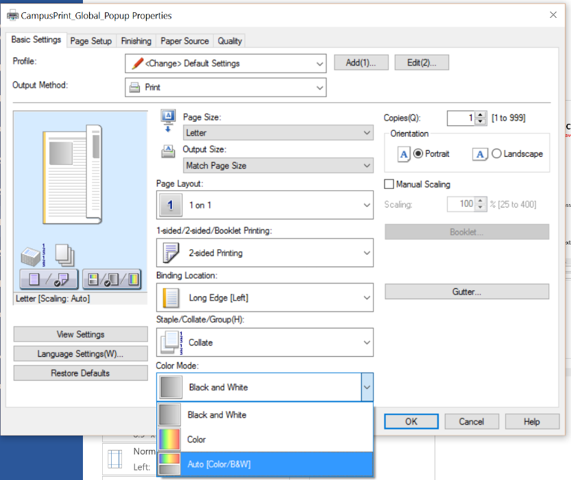This screenshot has width=571, height=480.
Task: Click the Collate stacked pages icon
Action: tap(172, 342)
